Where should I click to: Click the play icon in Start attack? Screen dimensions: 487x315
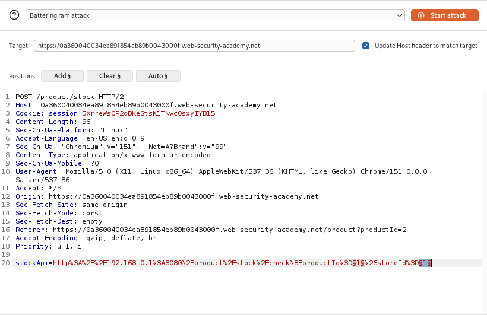pos(421,15)
